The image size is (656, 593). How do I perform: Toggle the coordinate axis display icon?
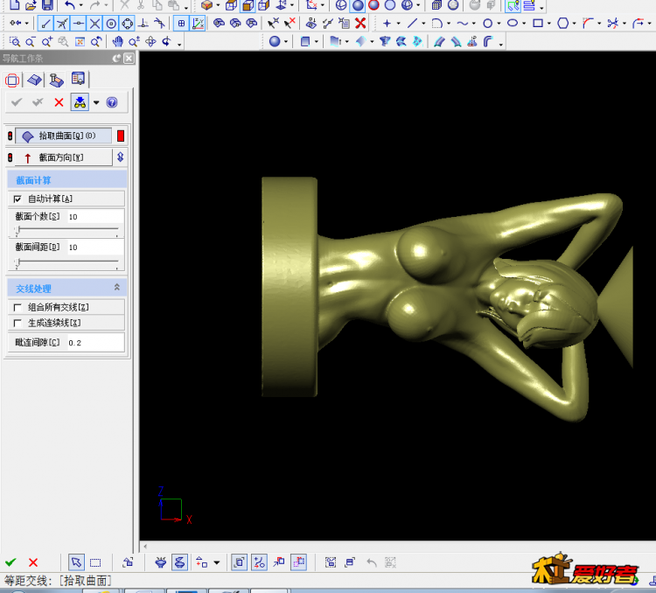[x=198, y=23]
